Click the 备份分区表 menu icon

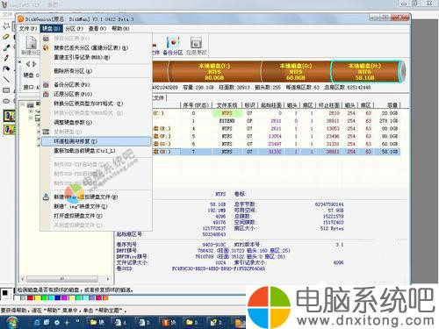(46, 85)
